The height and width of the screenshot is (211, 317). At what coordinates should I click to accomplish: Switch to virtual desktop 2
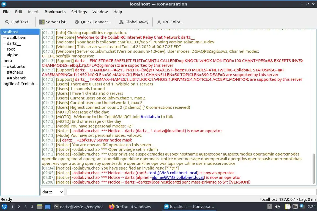click(19, 207)
